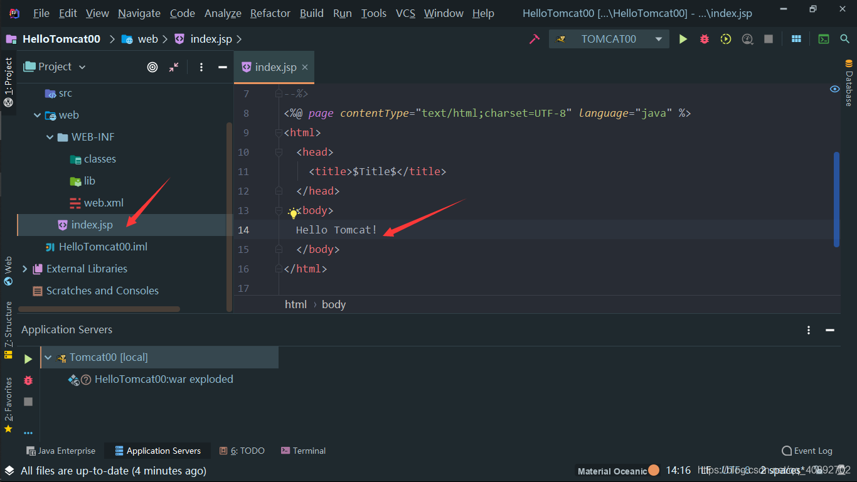857x482 pixels.
Task: Open the terminal icon in top toolbar
Action: (824, 39)
